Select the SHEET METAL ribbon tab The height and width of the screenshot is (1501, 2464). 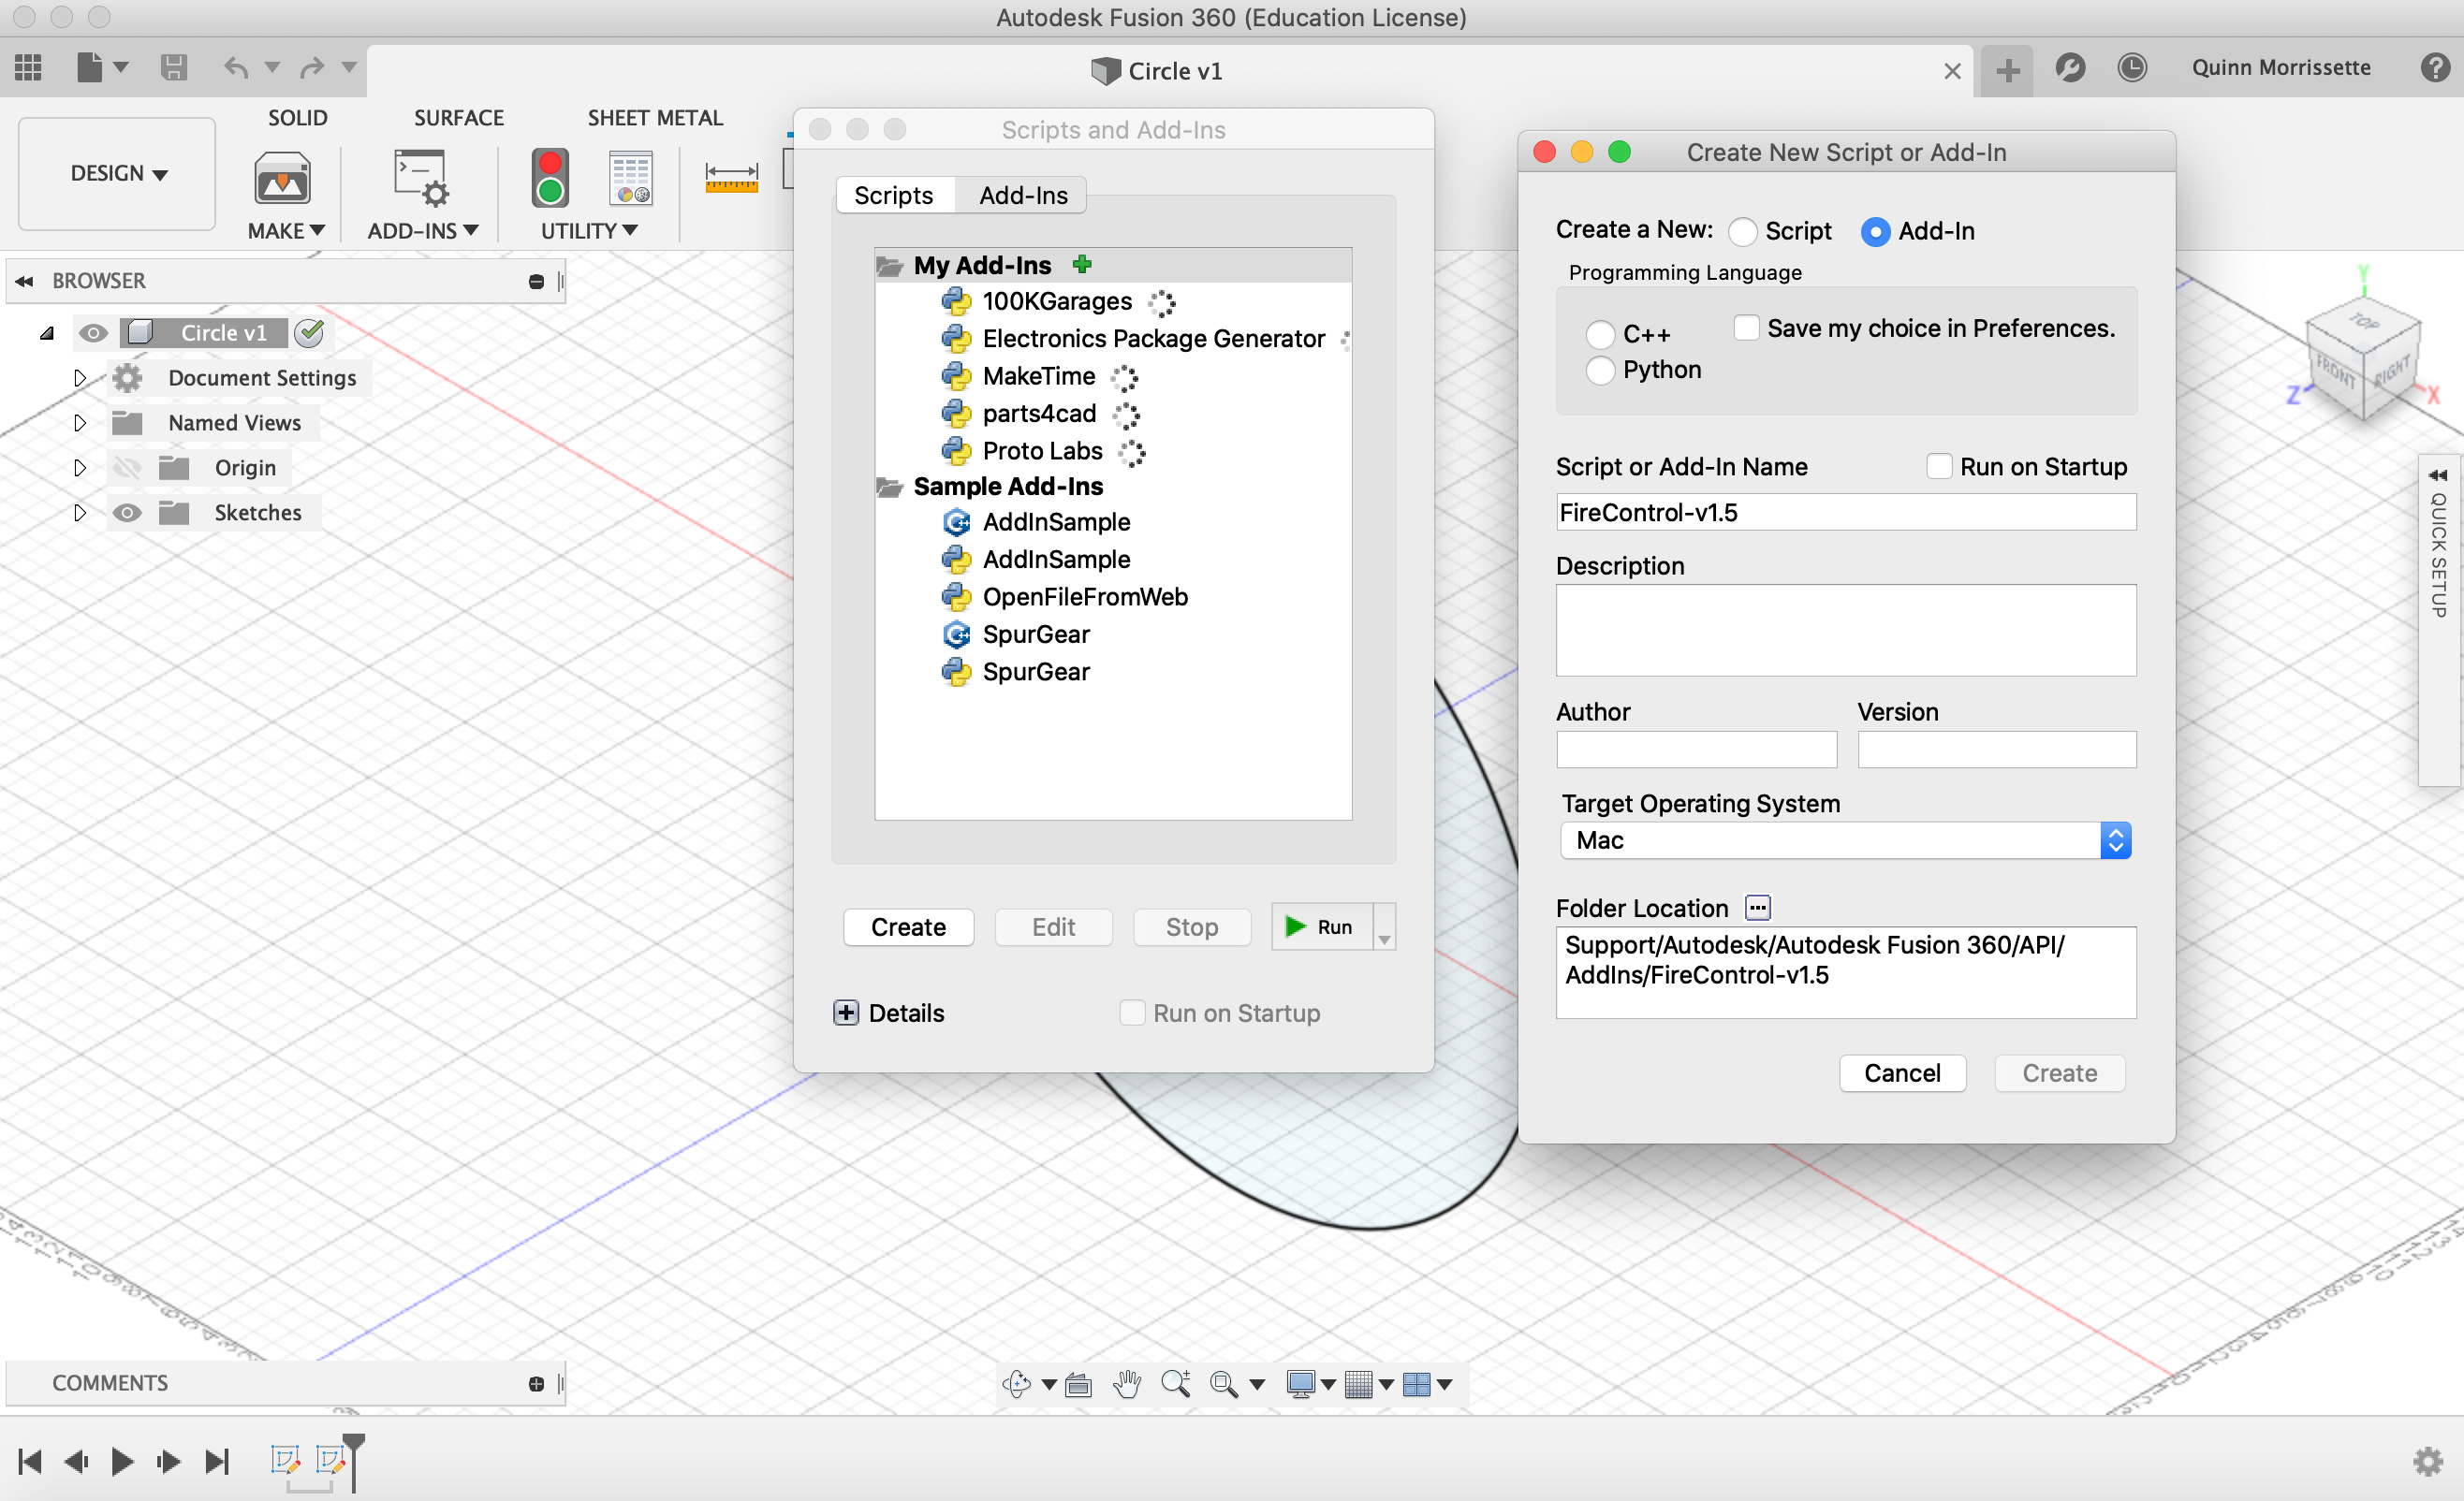pos(655,117)
